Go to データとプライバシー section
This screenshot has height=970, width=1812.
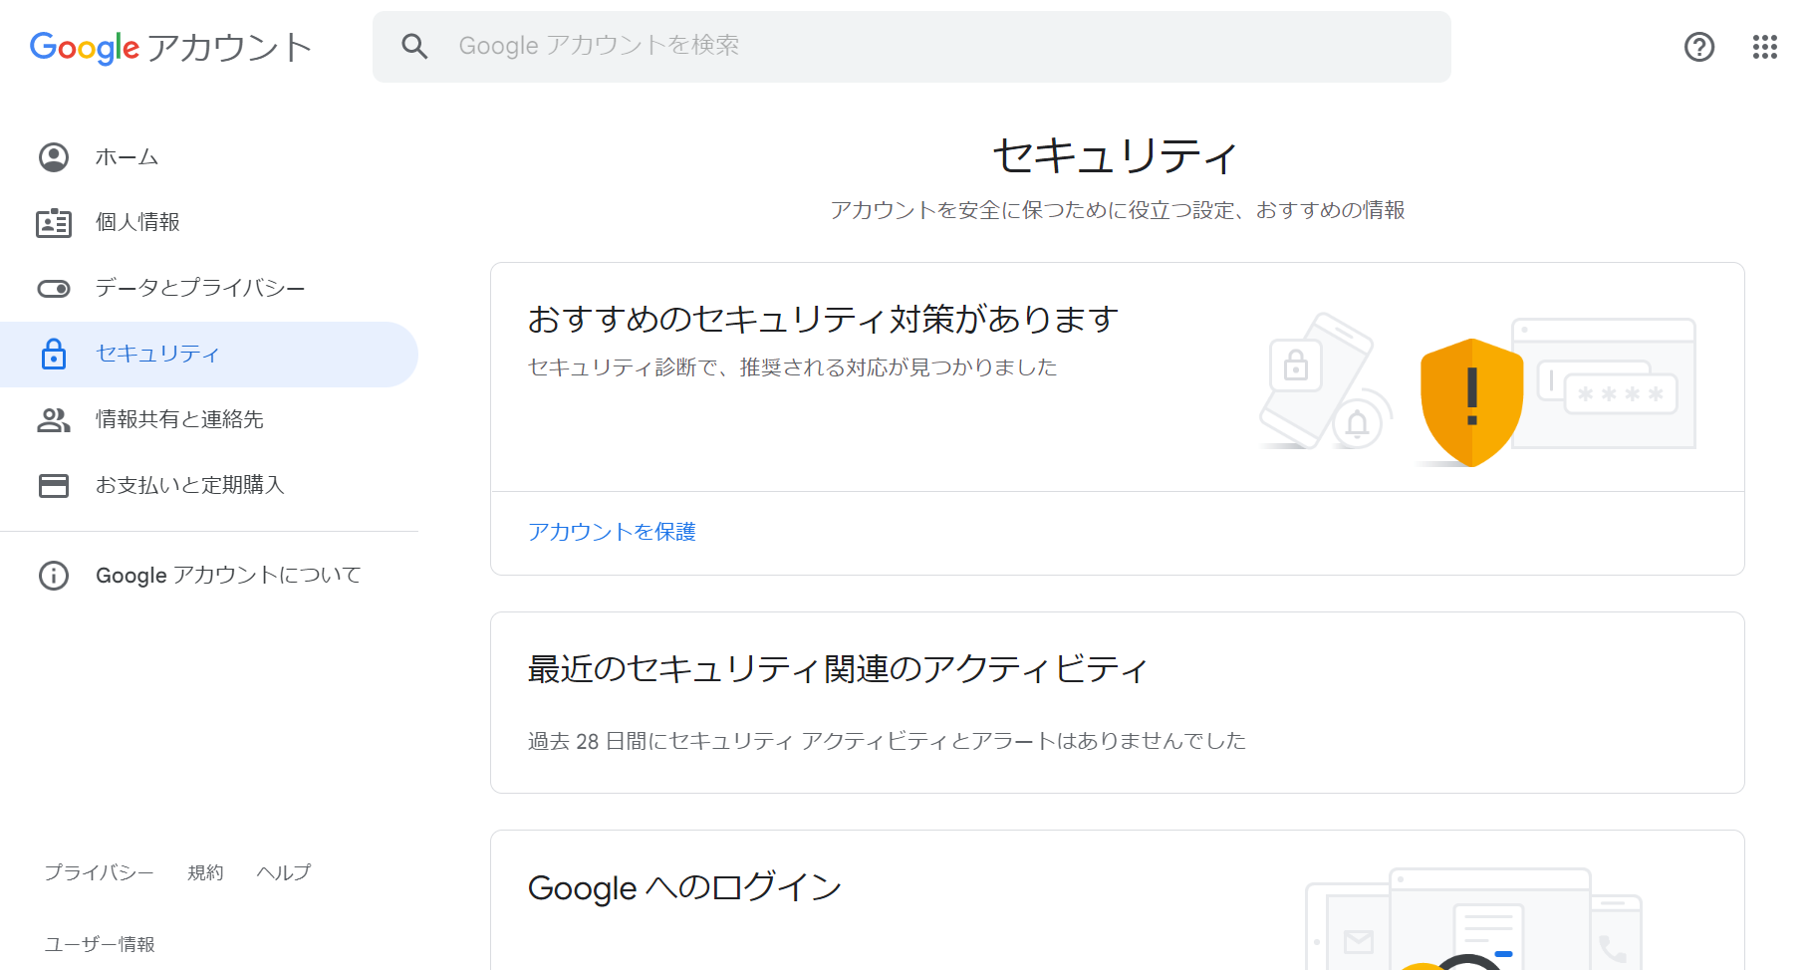point(200,288)
